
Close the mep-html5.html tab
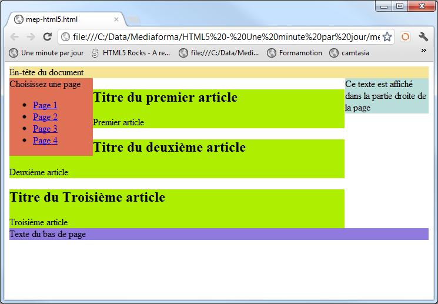coord(116,19)
